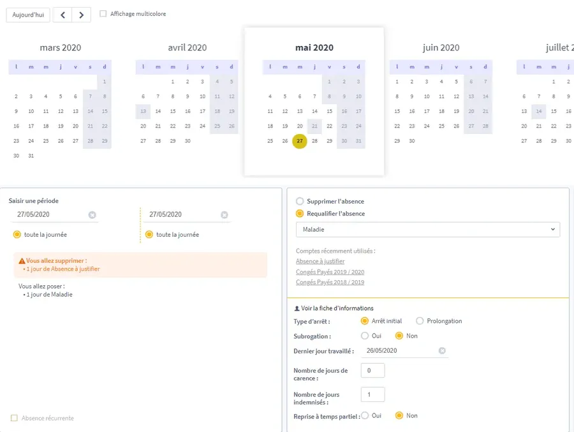
Task: Clear the end date field
Action: [x=224, y=215]
